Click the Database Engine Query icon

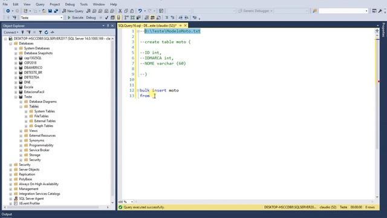[88, 11]
